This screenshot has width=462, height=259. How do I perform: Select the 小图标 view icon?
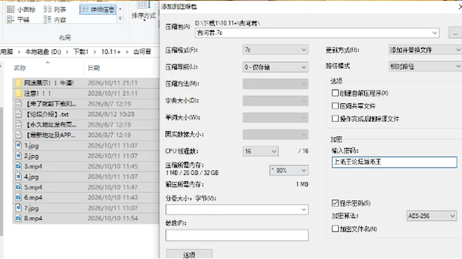point(11,9)
